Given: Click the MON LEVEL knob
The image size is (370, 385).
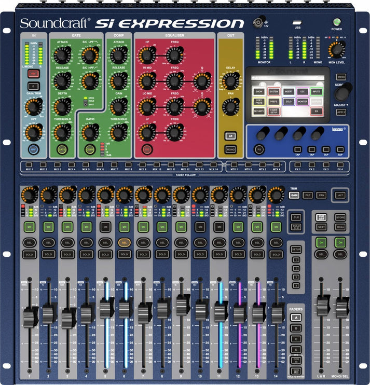Looking at the screenshot, I should tap(336, 49).
